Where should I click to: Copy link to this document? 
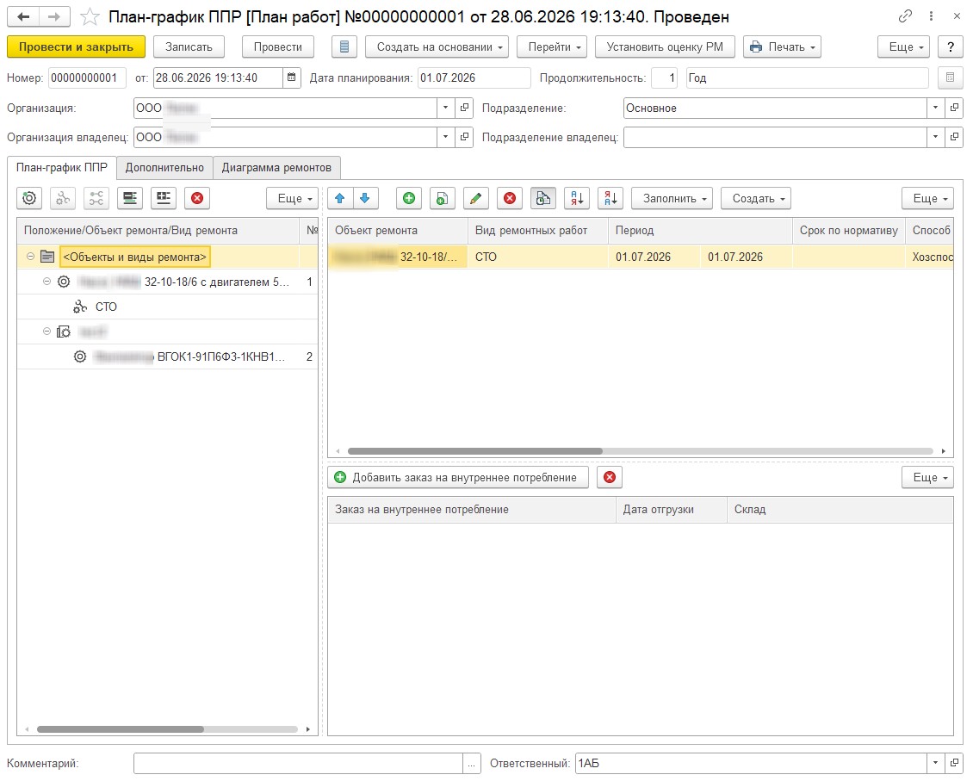[x=905, y=16]
